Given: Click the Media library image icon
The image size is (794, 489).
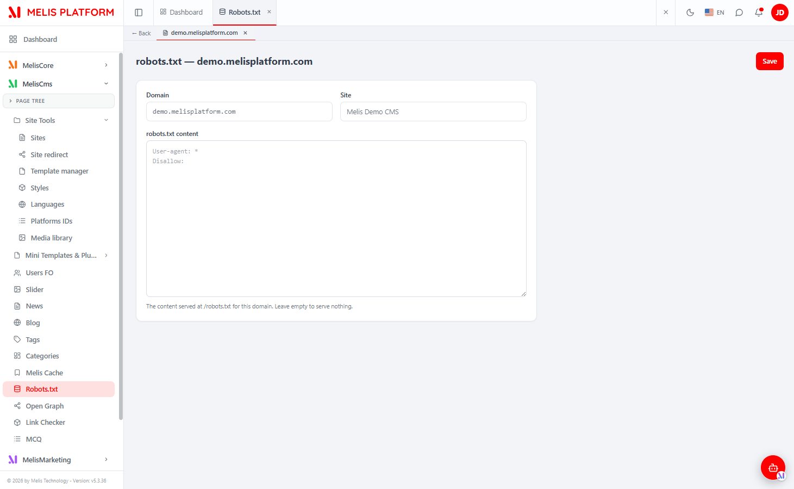Looking at the screenshot, I should [x=22, y=238].
